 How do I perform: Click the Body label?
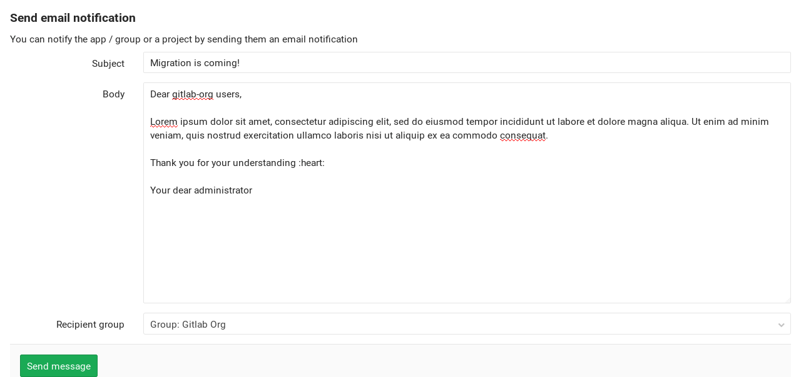point(113,94)
